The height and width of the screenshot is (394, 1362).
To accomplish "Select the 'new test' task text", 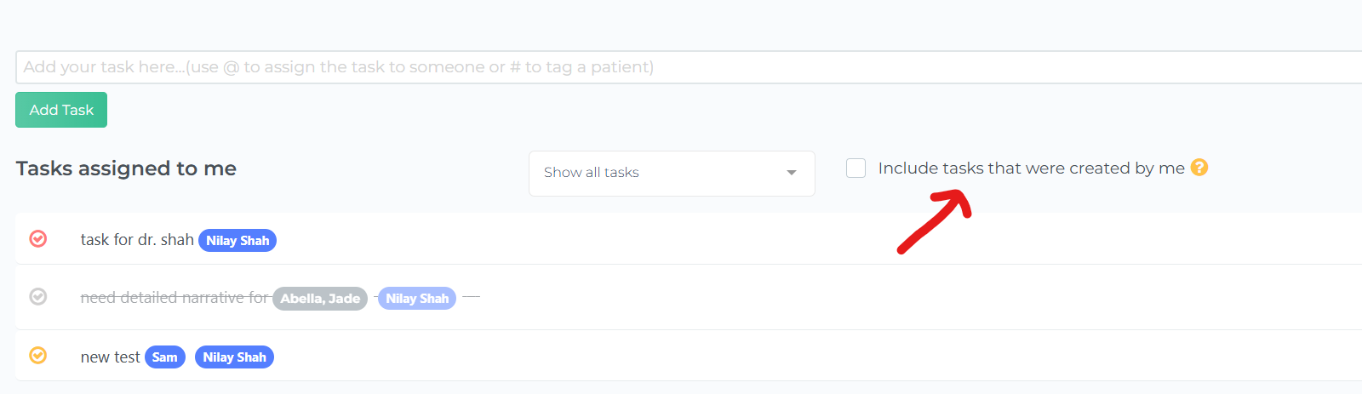I will [x=110, y=357].
